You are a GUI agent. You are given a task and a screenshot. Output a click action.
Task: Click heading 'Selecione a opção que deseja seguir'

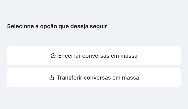57,26
